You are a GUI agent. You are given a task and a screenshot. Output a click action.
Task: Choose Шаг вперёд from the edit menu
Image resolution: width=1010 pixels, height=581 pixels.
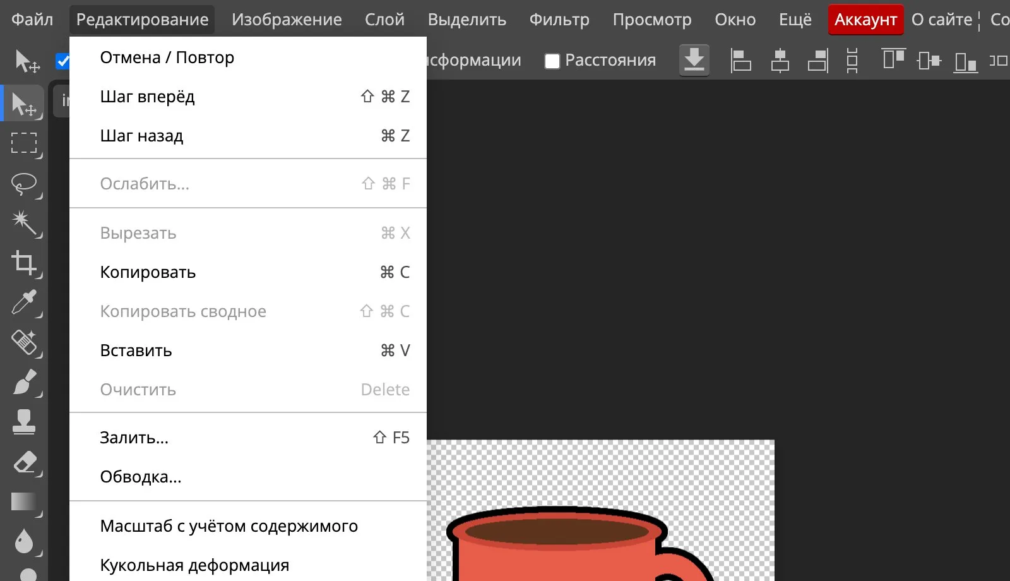click(248, 97)
